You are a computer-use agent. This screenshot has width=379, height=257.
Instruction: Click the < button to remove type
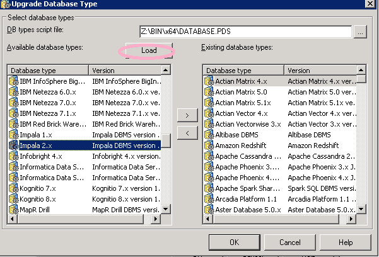[x=187, y=133]
